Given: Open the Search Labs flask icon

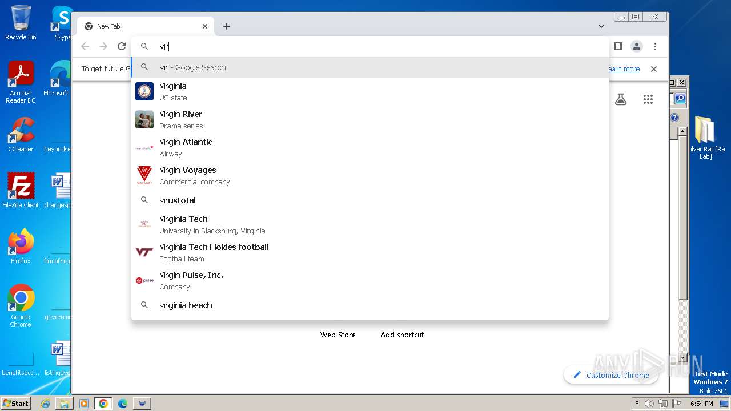Looking at the screenshot, I should pyautogui.click(x=621, y=99).
